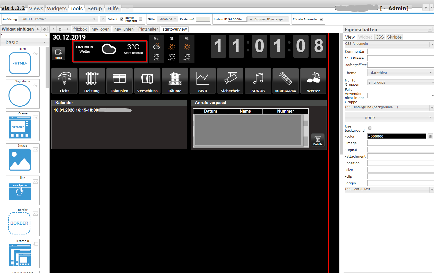Click the view list clipboard icon
This screenshot has width=434, height=273.
coord(60,29)
